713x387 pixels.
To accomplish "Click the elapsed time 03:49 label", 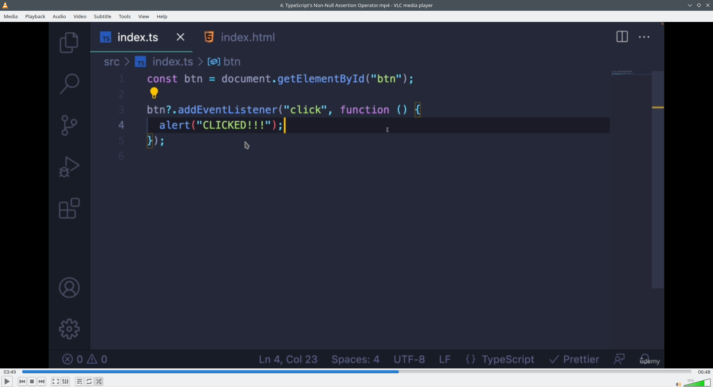I will tap(10, 372).
